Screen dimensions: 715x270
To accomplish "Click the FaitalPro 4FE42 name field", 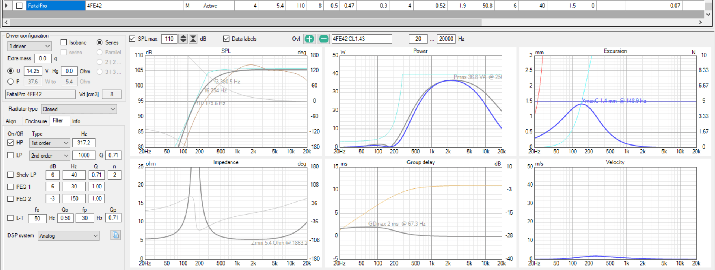I will [40, 94].
